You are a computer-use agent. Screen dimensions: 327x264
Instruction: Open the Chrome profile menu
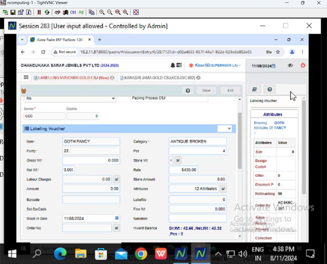292,52
